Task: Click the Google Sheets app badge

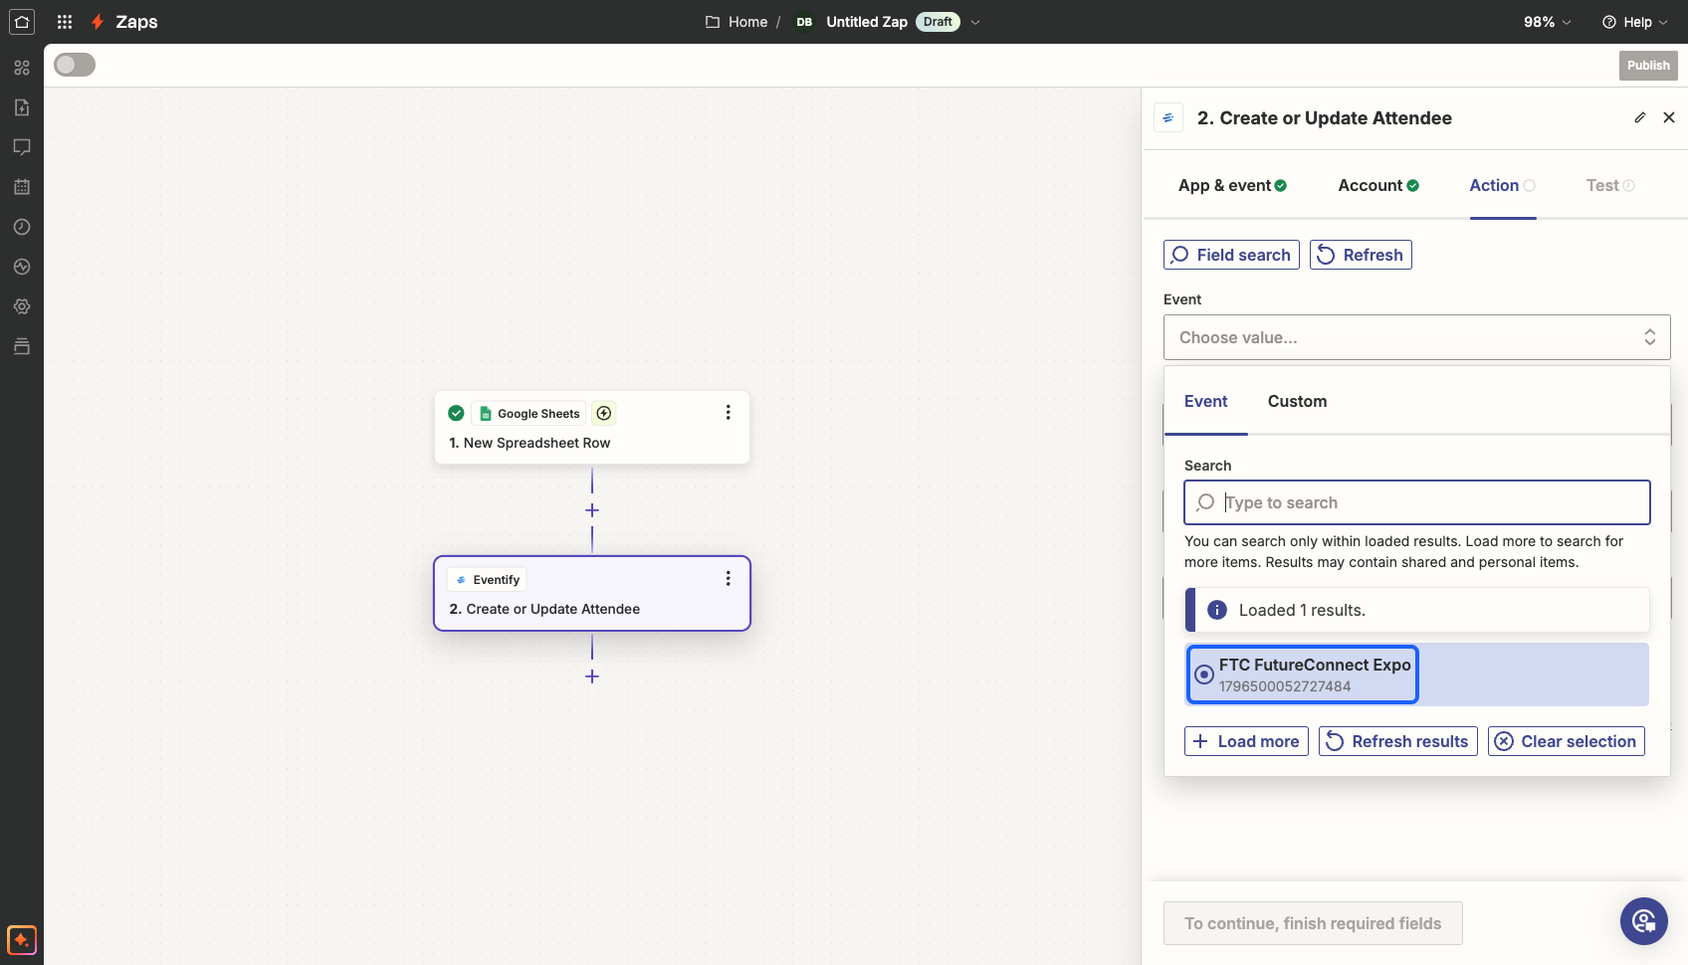Action: (x=529, y=414)
